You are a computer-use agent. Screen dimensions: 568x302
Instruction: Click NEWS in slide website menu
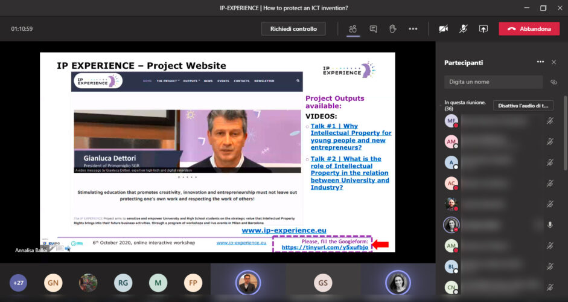208,81
